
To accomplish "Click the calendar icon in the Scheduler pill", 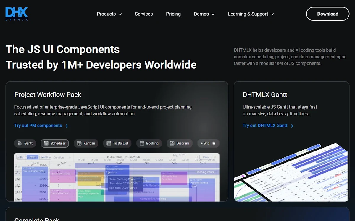I will tap(46, 144).
